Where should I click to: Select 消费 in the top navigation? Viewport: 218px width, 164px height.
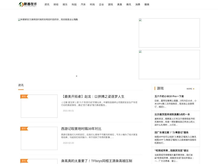click(138, 5)
